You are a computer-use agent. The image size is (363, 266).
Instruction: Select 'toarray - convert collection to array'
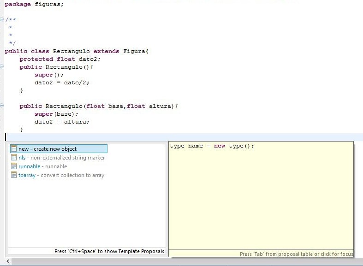61,175
